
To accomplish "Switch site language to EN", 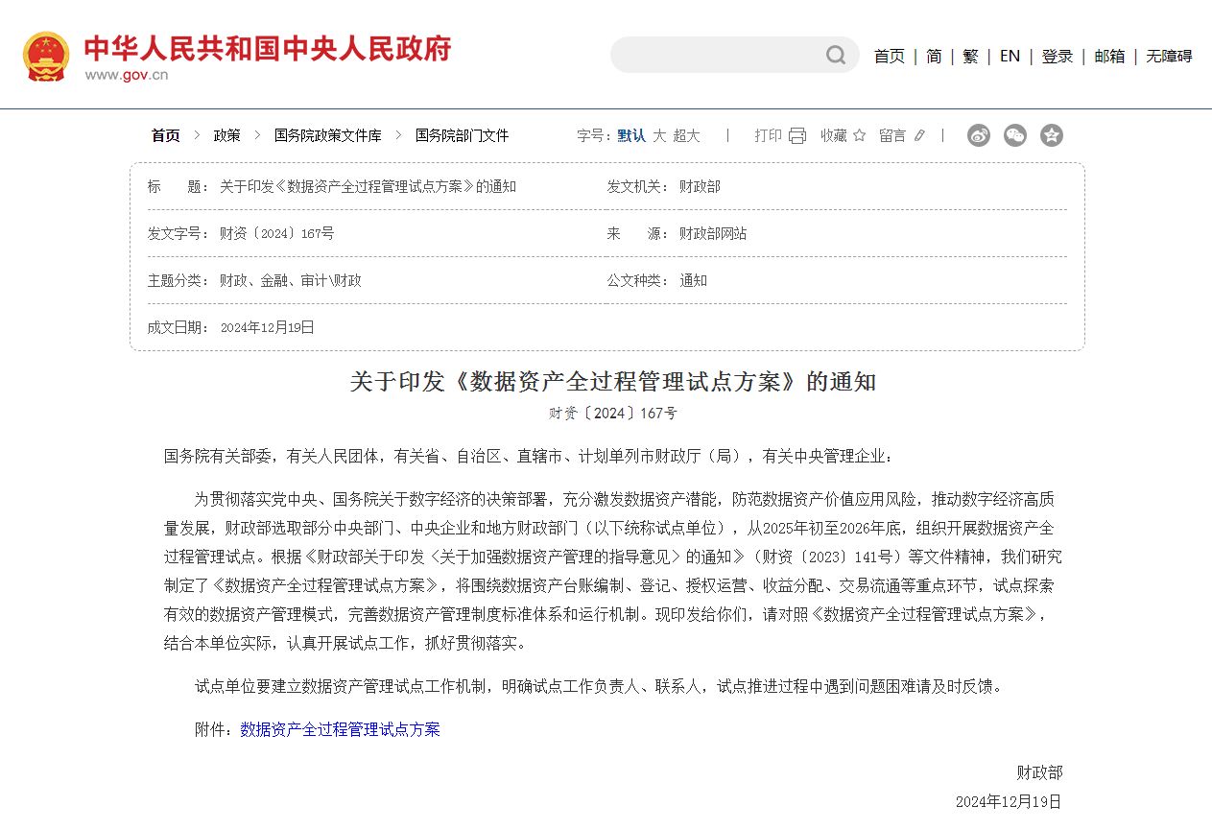I will (x=1010, y=57).
